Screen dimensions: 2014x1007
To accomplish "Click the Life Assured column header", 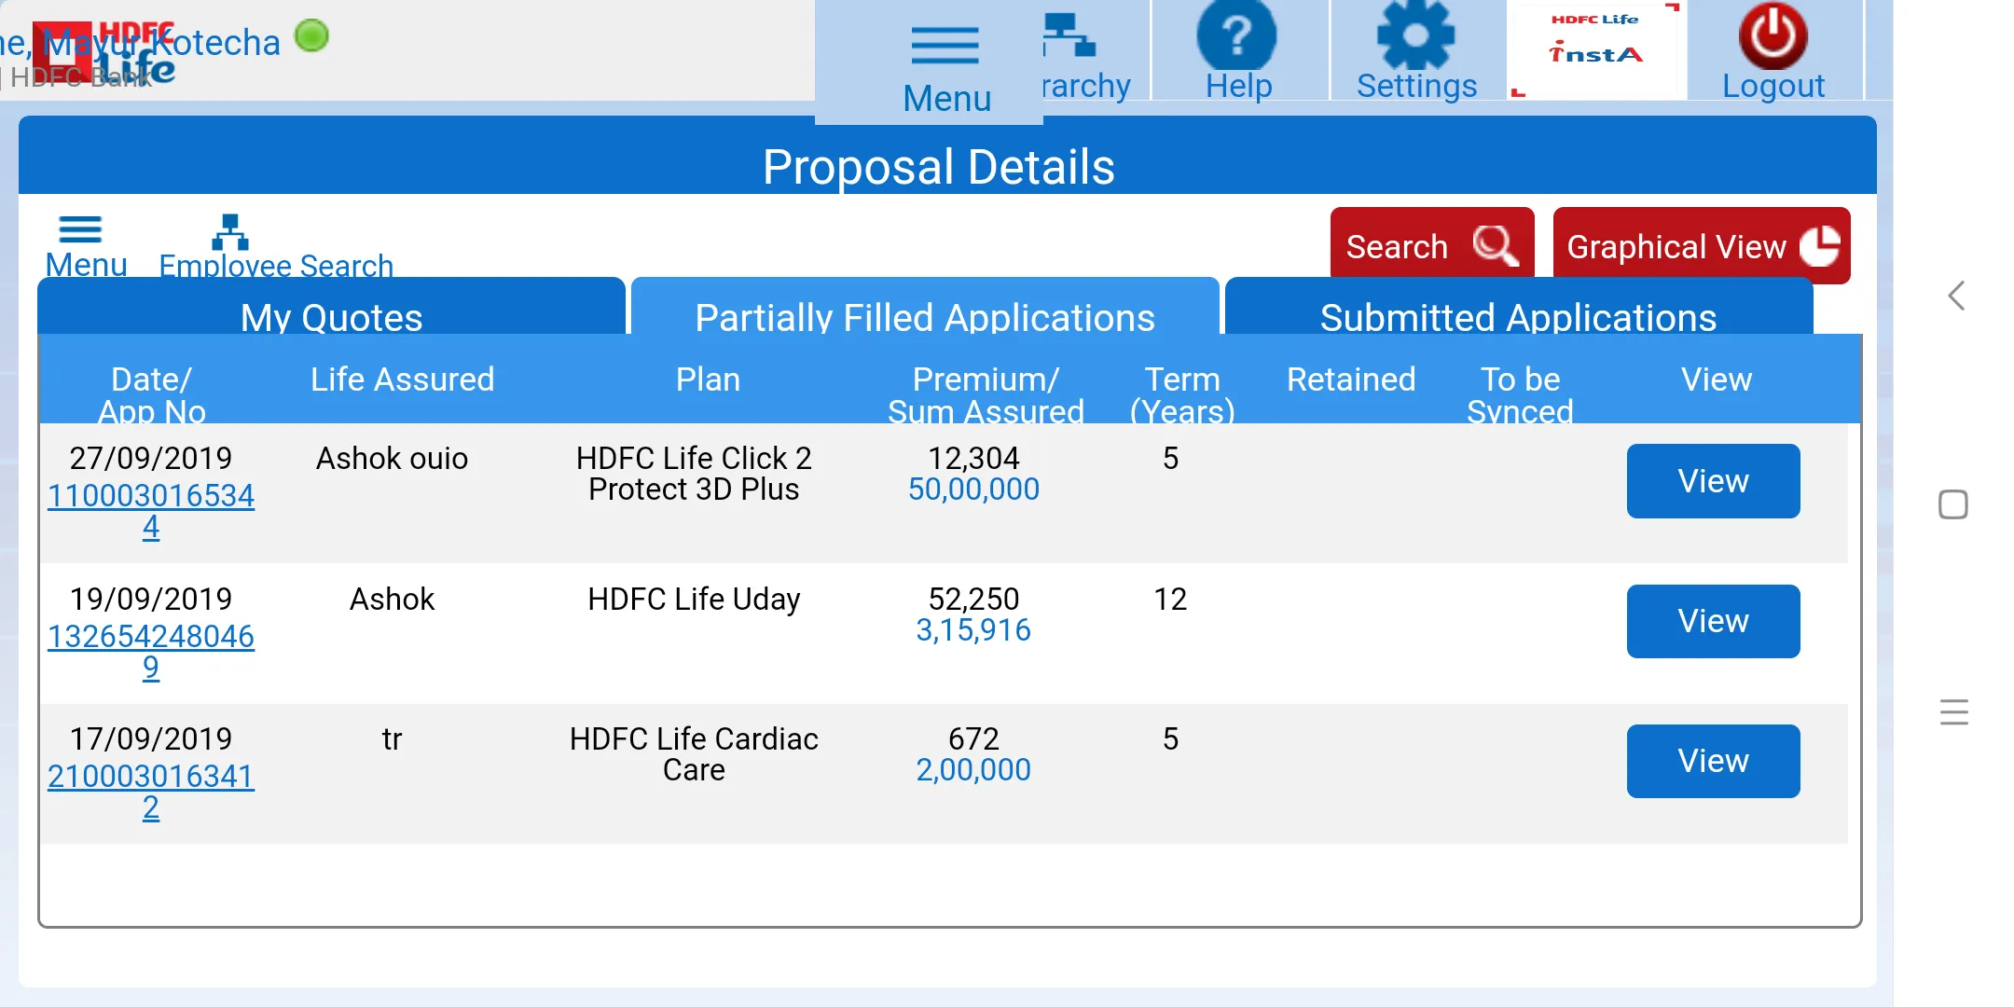I will (x=402, y=379).
